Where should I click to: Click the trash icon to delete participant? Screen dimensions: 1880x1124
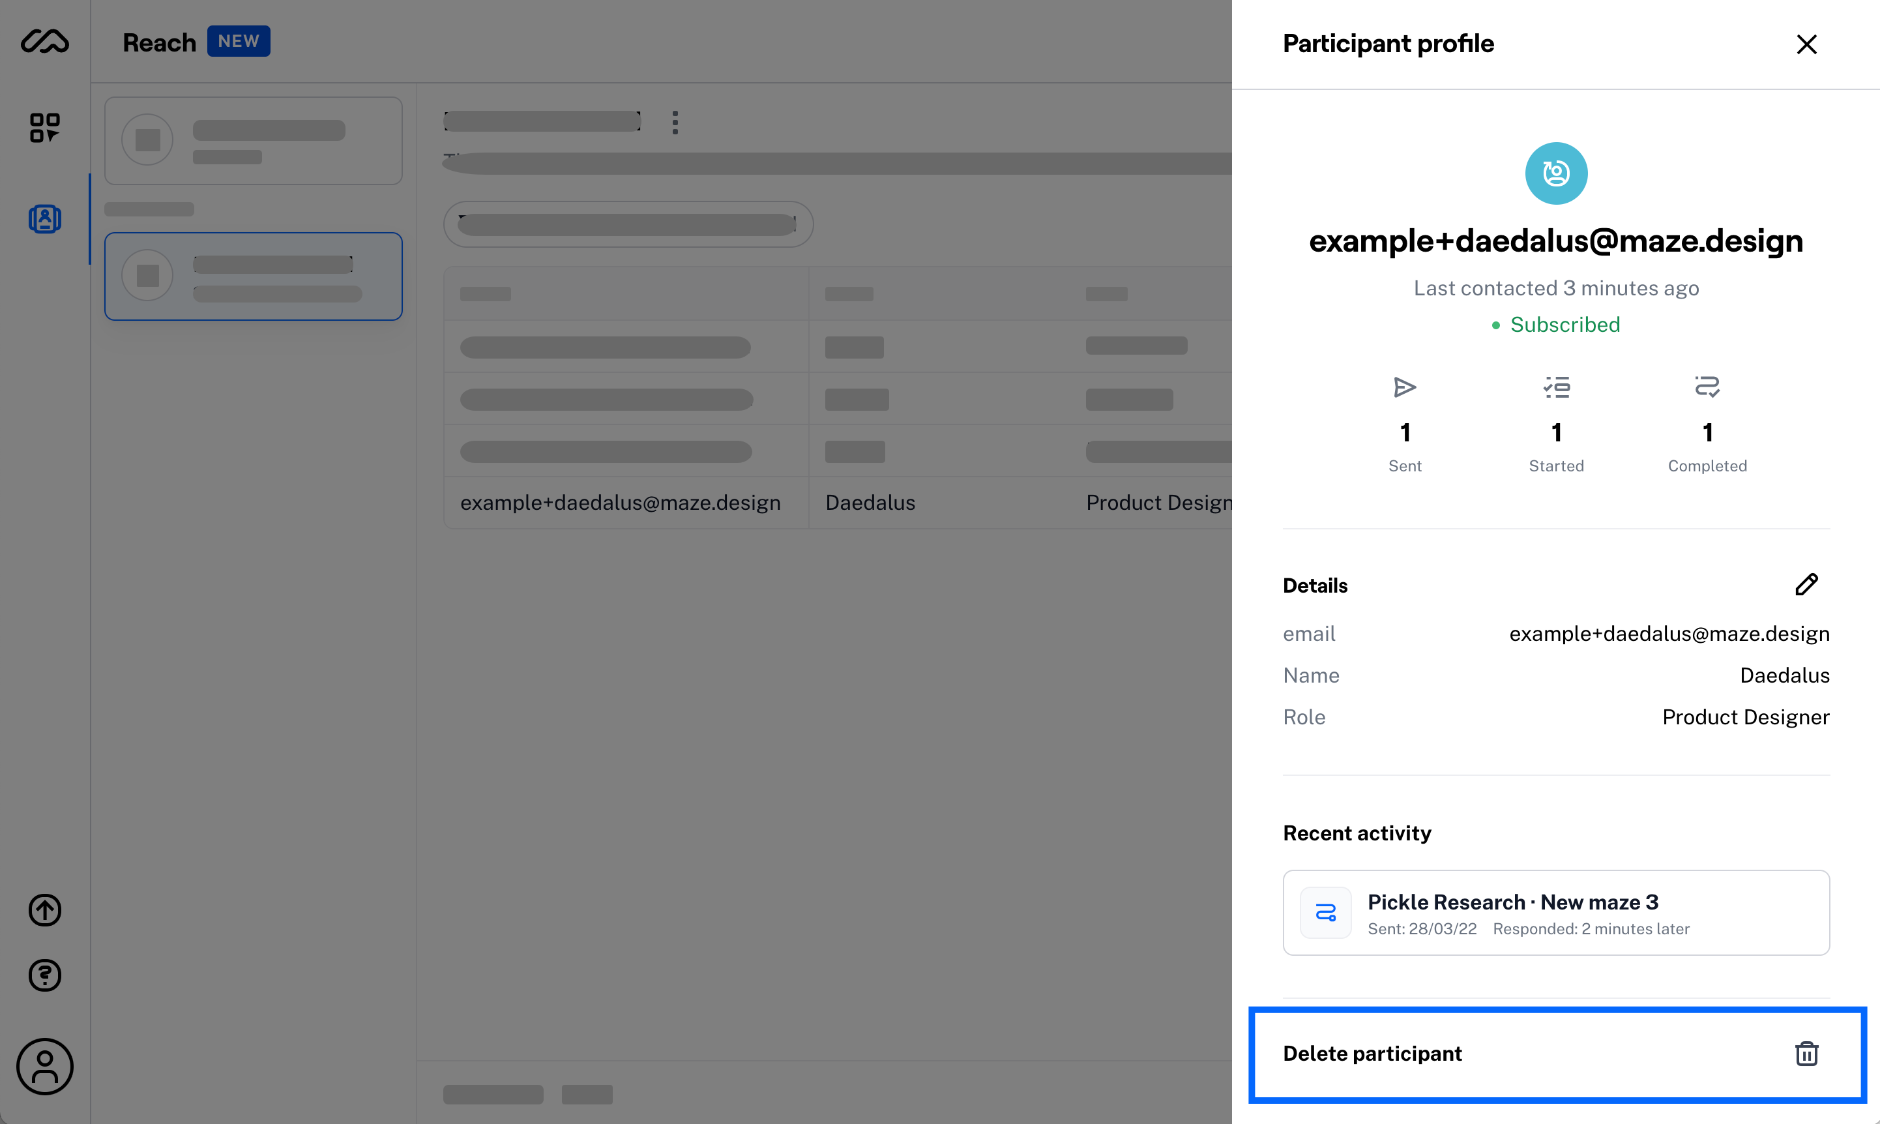(x=1806, y=1054)
